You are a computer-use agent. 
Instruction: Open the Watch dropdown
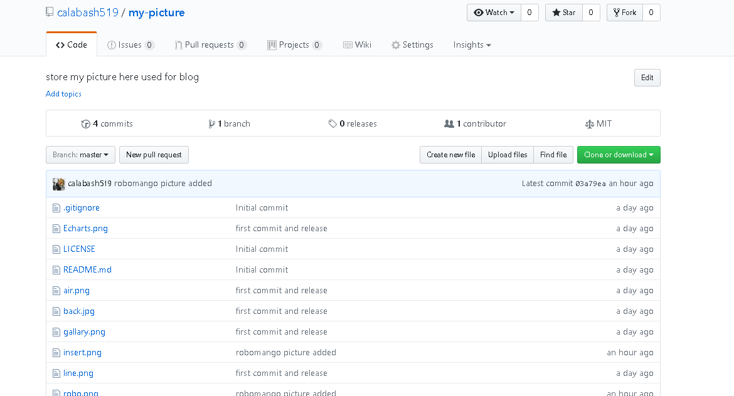[494, 13]
